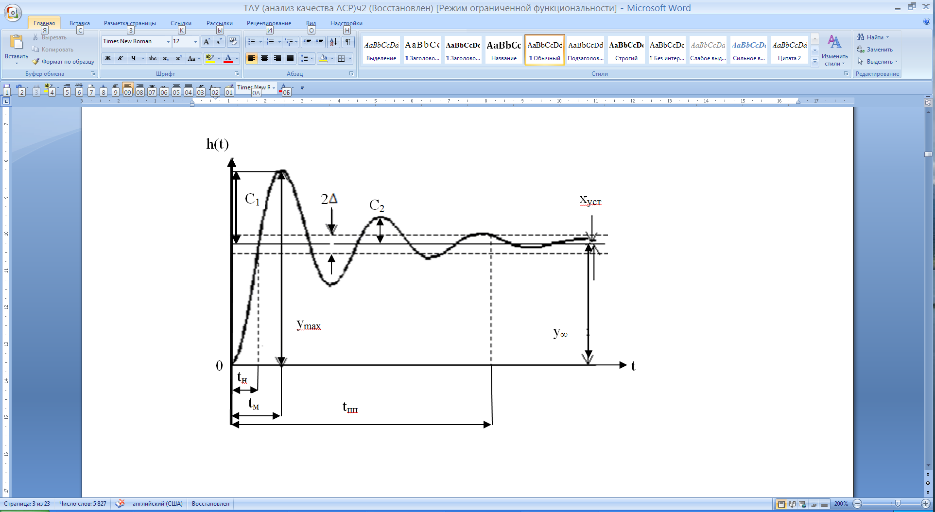Toggle justify alignment
The height and width of the screenshot is (512, 935).
(x=290, y=58)
